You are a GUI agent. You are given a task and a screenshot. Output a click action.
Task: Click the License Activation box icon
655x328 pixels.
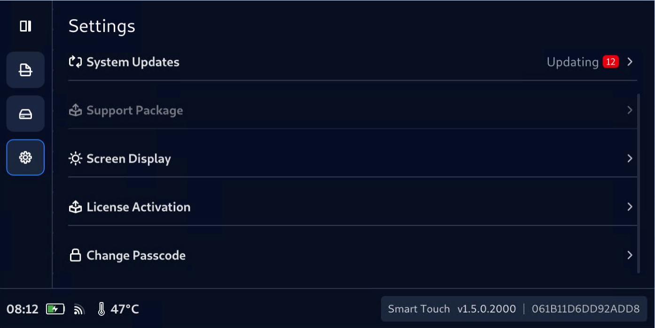click(x=75, y=207)
